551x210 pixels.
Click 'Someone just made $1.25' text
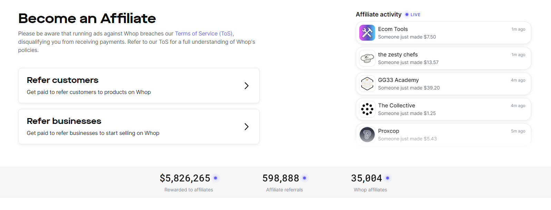coord(407,113)
